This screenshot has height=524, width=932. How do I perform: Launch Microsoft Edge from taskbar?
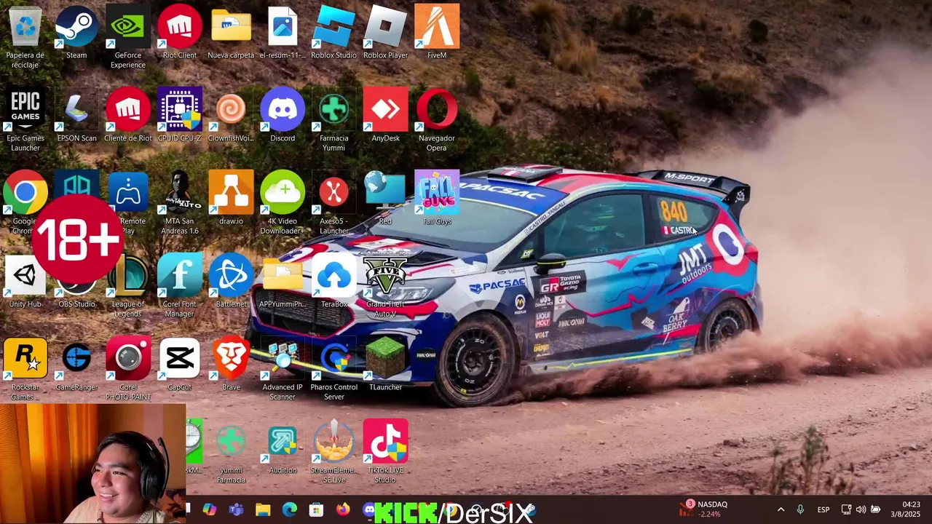tap(289, 510)
